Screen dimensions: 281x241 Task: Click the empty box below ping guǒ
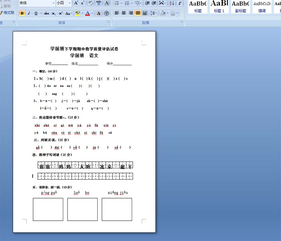pyautogui.click(x=48, y=209)
